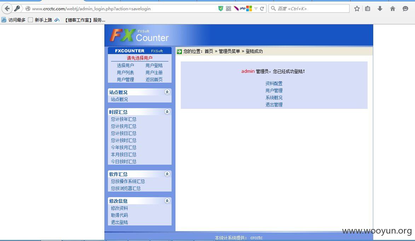The height and width of the screenshot is (241, 415).
Task: Bookmark this page with the star icon
Action: [x=357, y=9]
